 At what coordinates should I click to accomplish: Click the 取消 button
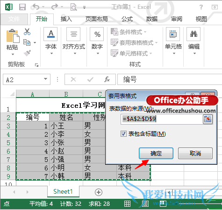tap(195, 154)
